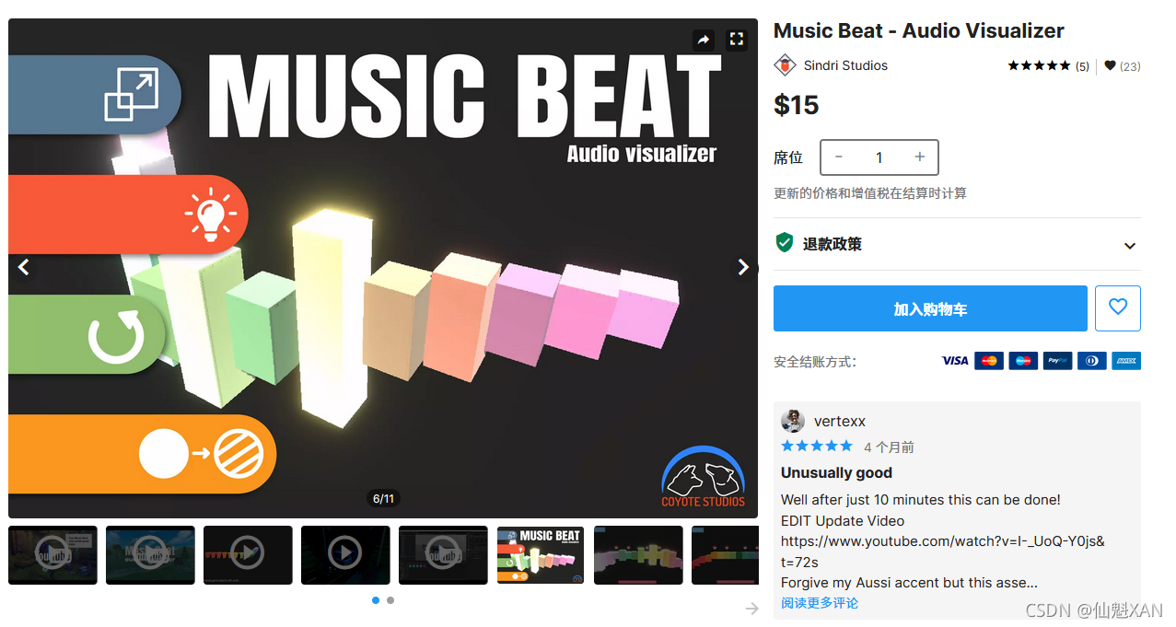Click the share arrow icon on image

click(704, 40)
